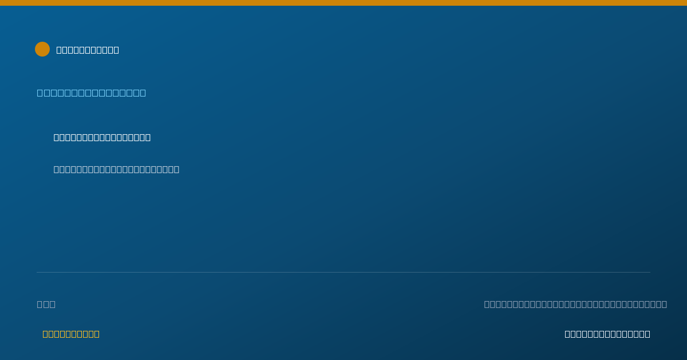This screenshot has width=687, height=360.
Task: Click the end of the long gray footer caption
Action: tap(664, 304)
